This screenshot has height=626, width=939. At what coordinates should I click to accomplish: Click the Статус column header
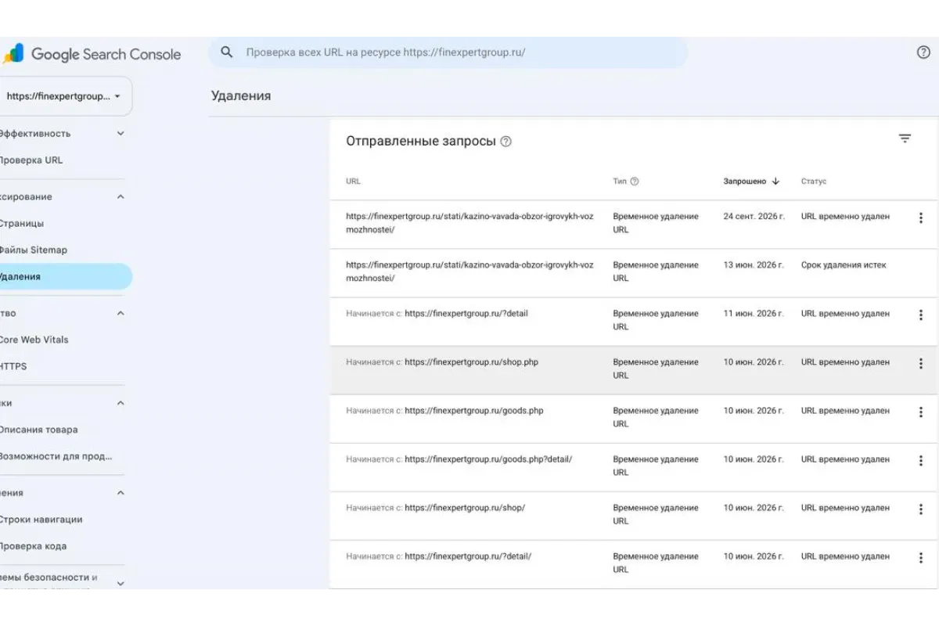click(814, 182)
